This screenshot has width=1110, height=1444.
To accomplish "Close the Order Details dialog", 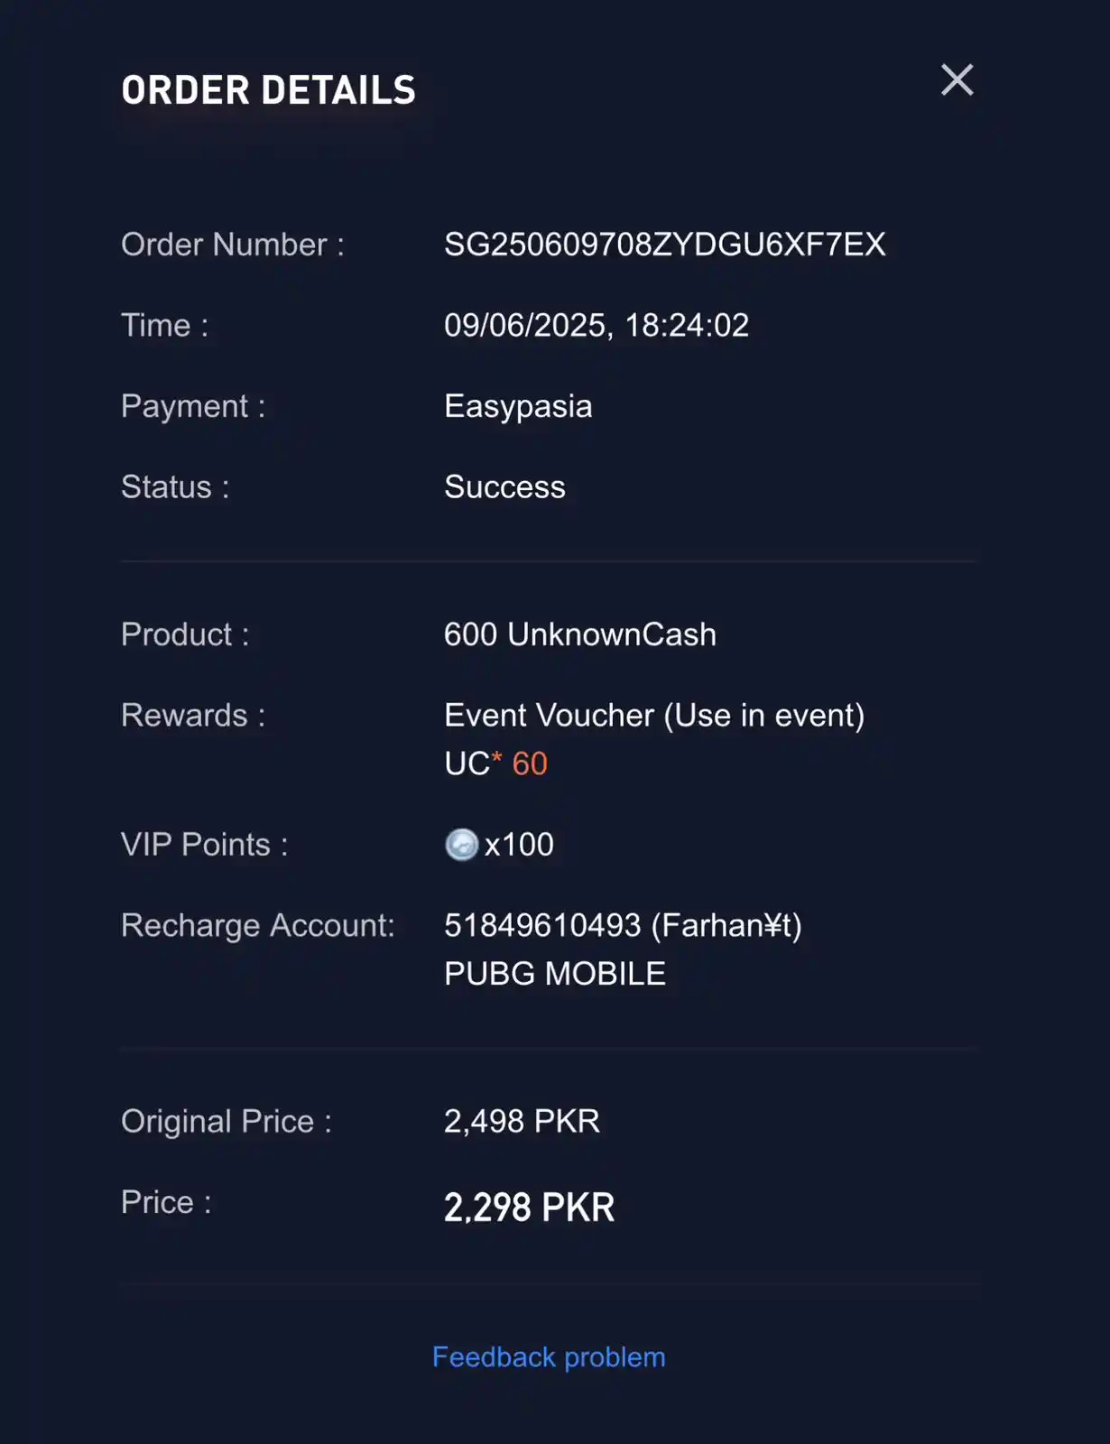I will (x=957, y=79).
